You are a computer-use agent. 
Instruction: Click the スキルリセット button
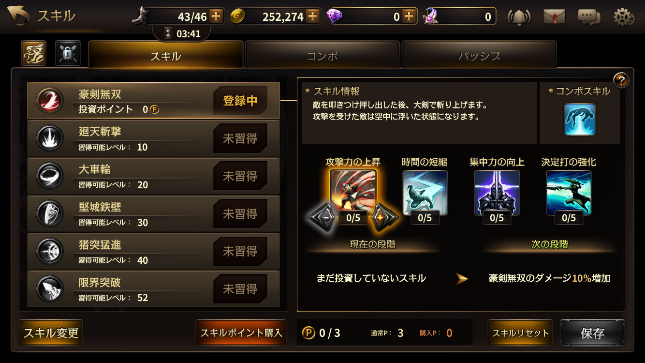[520, 333]
